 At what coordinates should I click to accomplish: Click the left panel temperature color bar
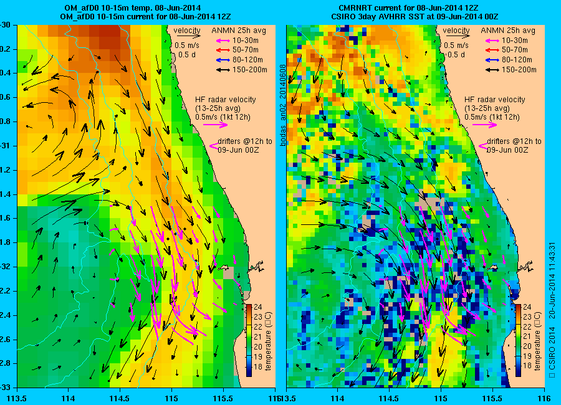point(249,340)
